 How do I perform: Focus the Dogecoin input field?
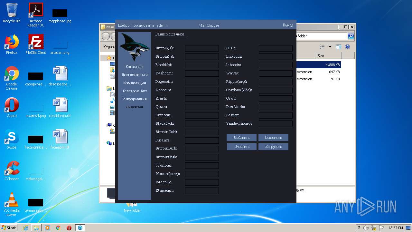(202, 82)
